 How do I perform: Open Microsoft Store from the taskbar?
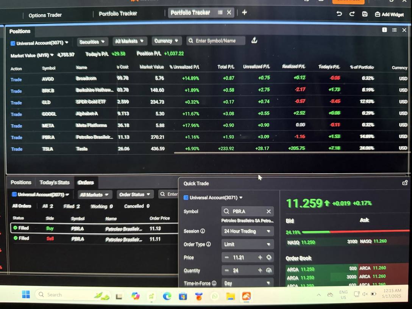click(183, 297)
